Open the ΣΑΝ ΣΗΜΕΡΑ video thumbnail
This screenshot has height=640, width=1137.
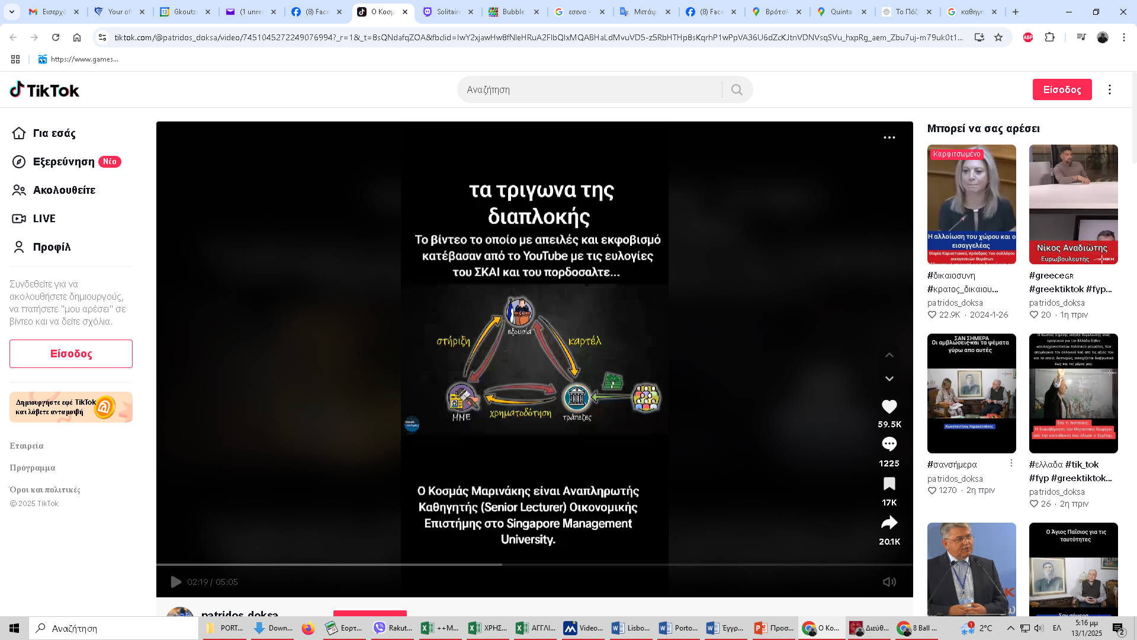tap(971, 393)
